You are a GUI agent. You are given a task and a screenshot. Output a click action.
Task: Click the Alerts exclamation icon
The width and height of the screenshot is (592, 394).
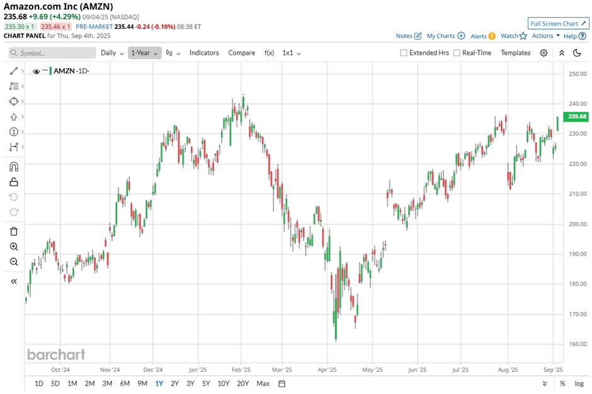[x=492, y=37]
